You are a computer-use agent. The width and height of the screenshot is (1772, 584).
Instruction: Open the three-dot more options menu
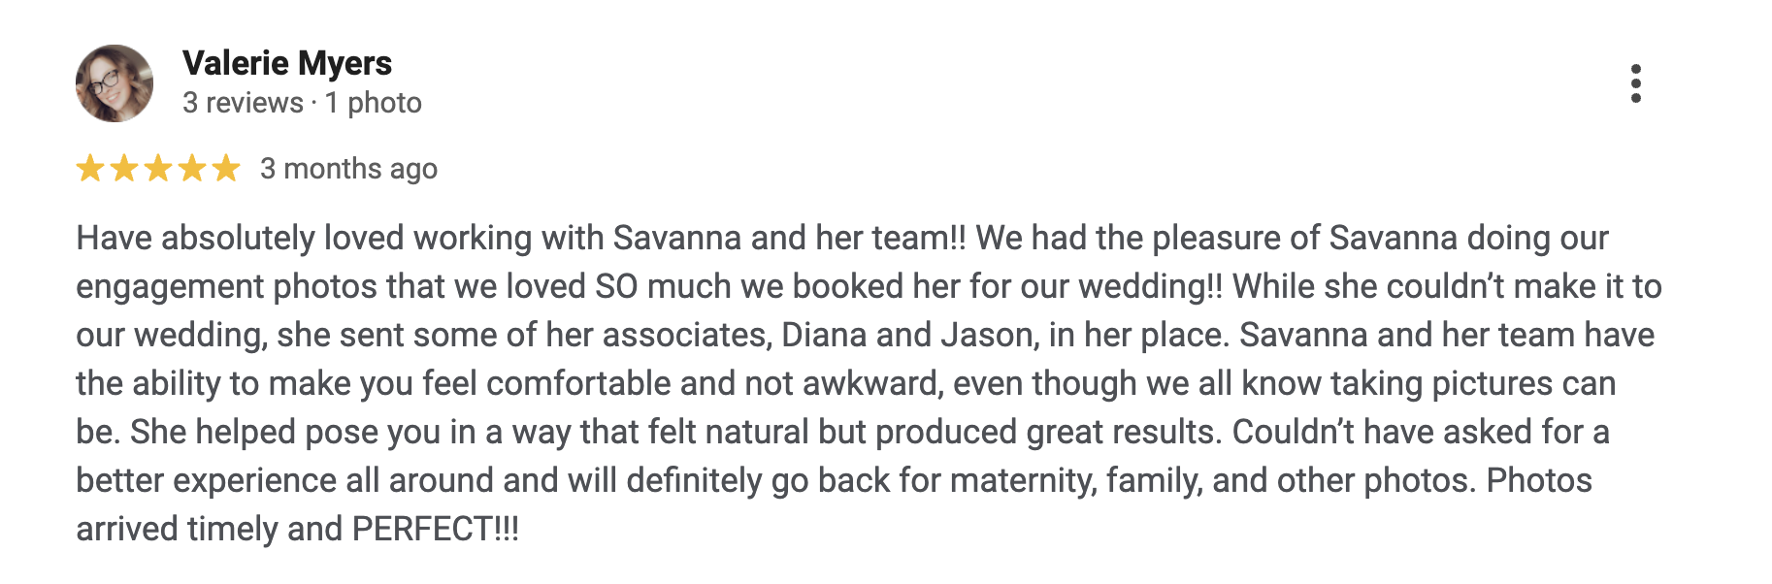coord(1635,83)
